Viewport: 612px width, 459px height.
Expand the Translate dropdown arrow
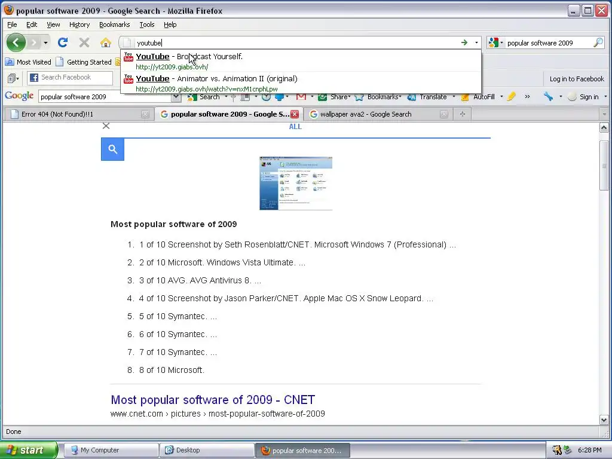click(454, 97)
